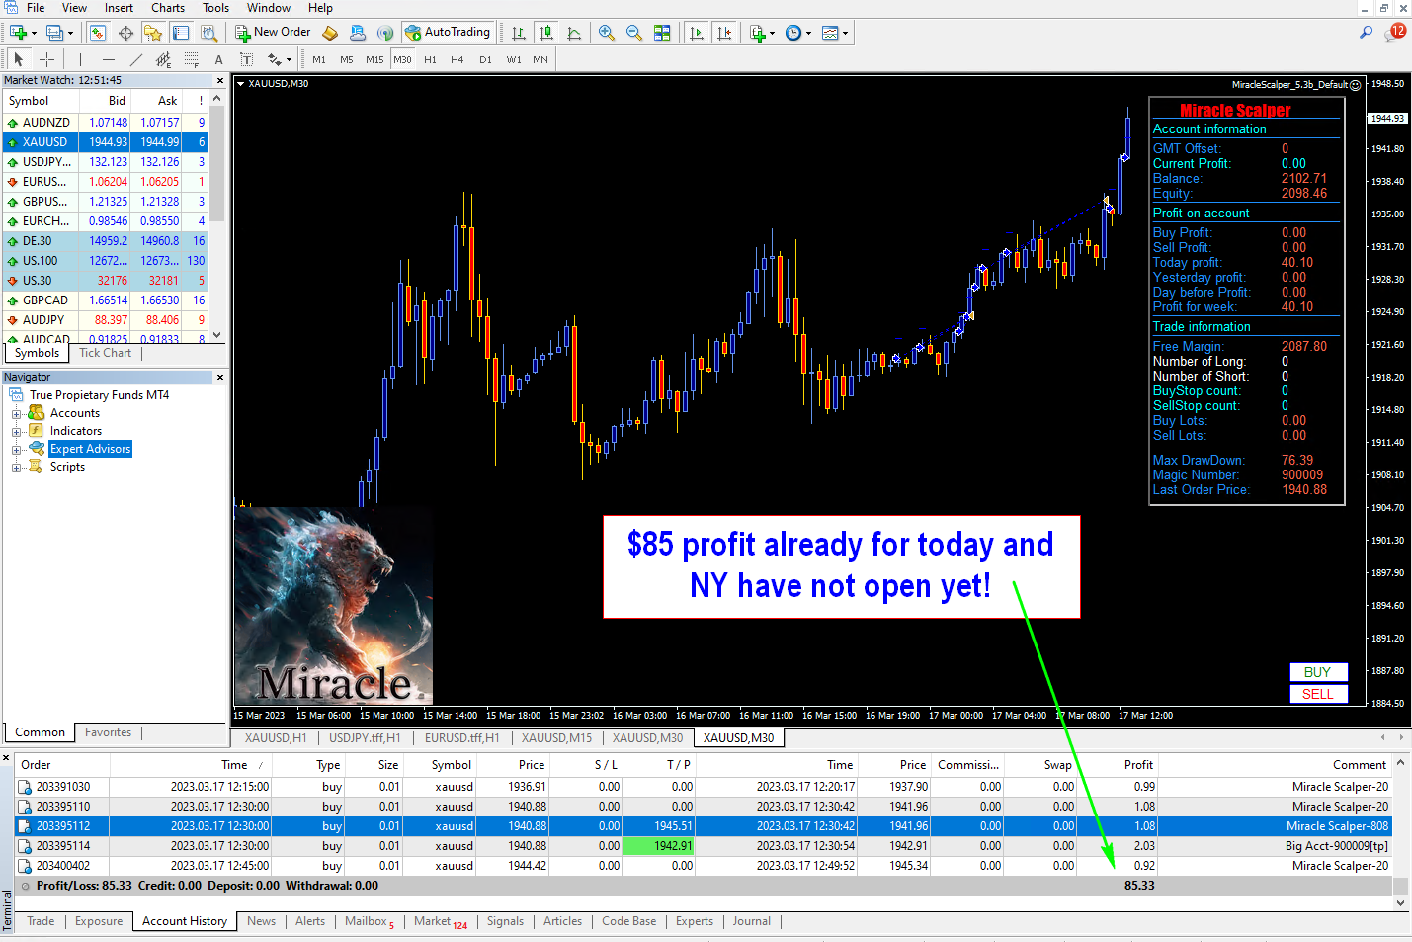Switch timeframe to D1
Screen dimensions: 1412x942
pos(485,59)
